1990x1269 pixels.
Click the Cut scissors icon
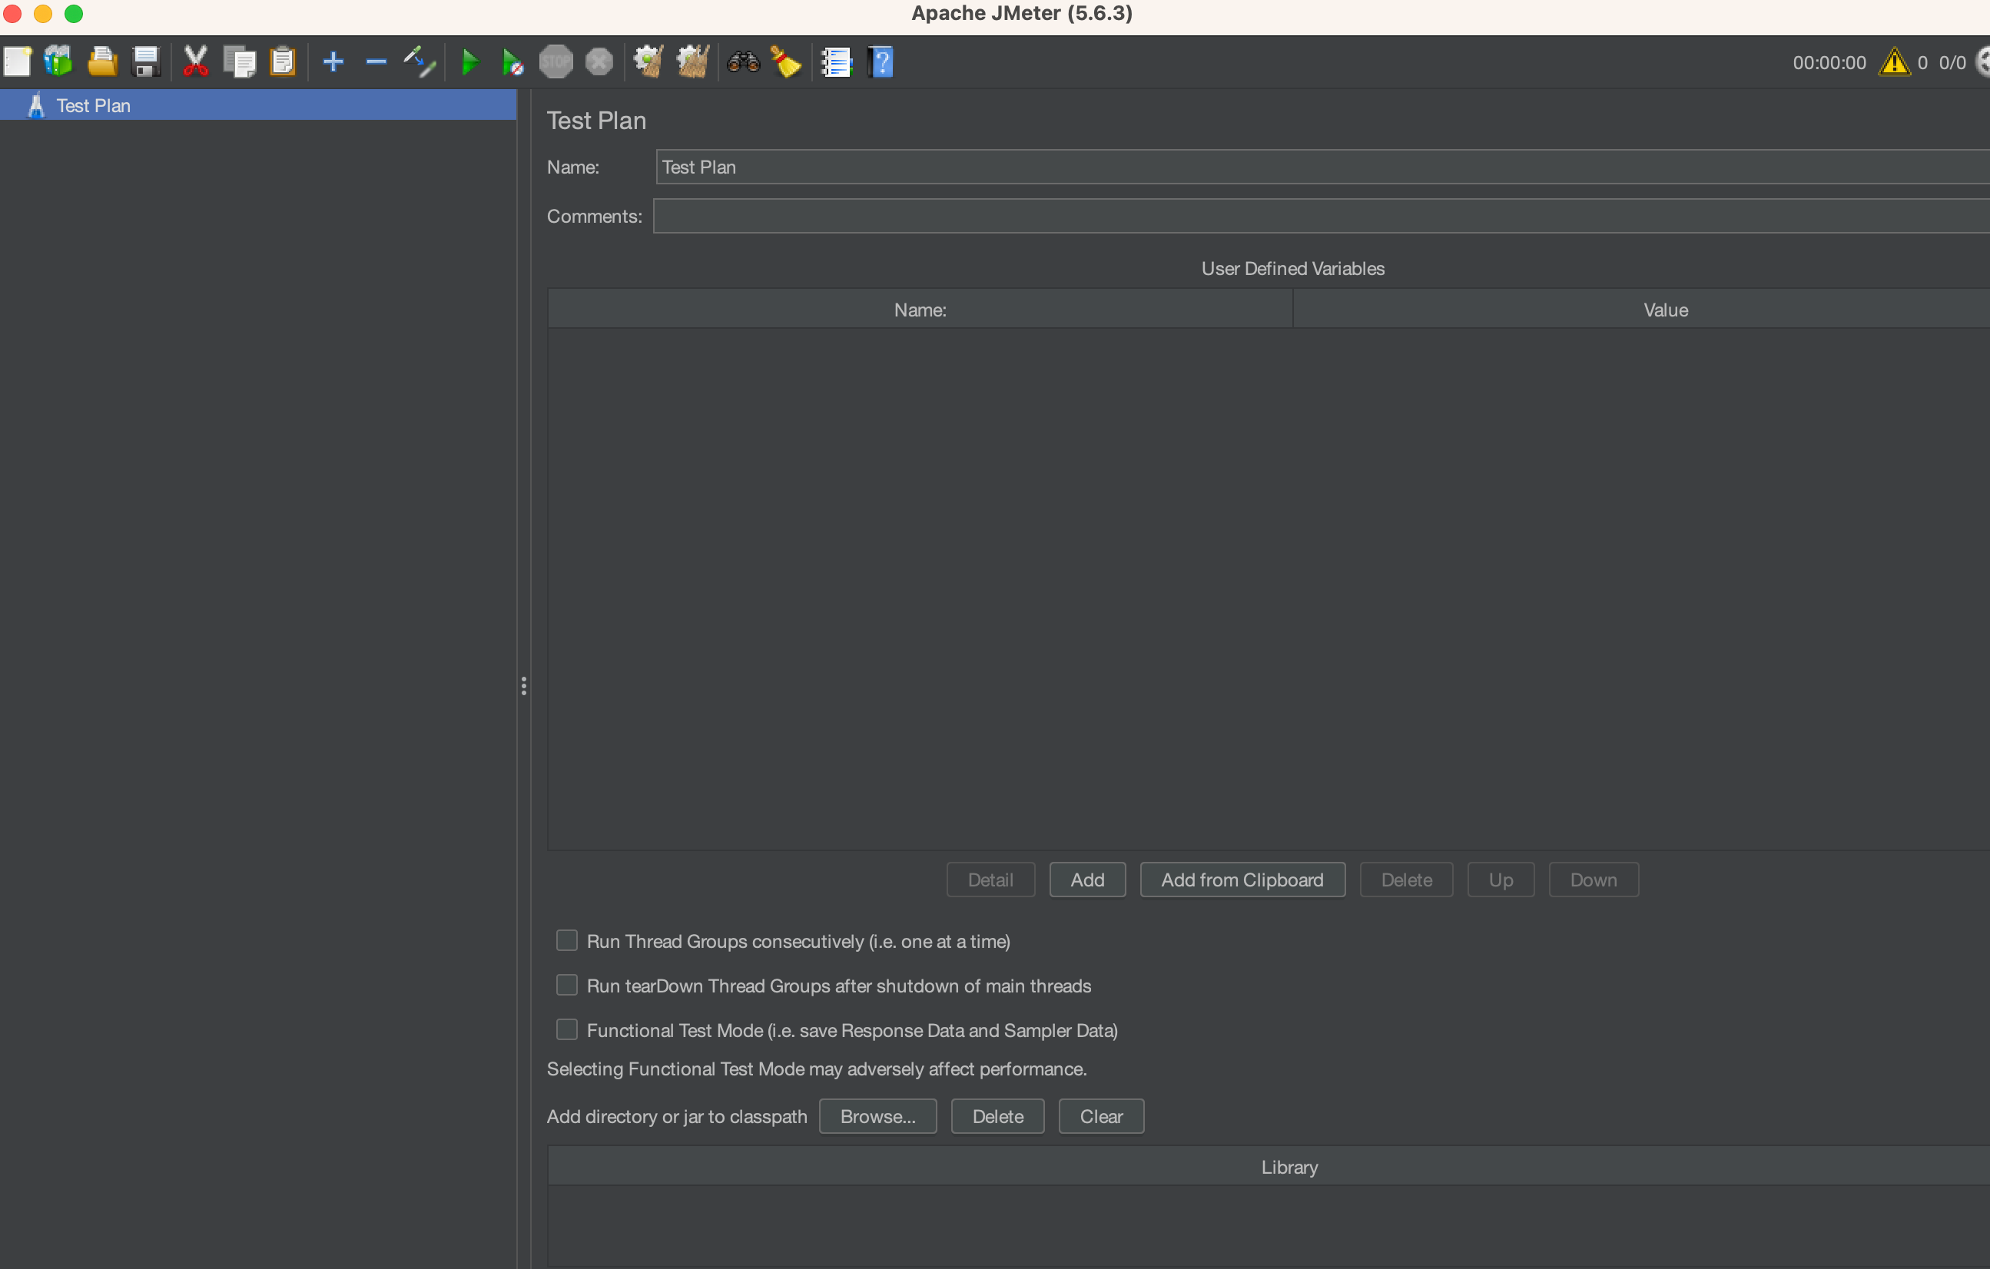[x=196, y=62]
